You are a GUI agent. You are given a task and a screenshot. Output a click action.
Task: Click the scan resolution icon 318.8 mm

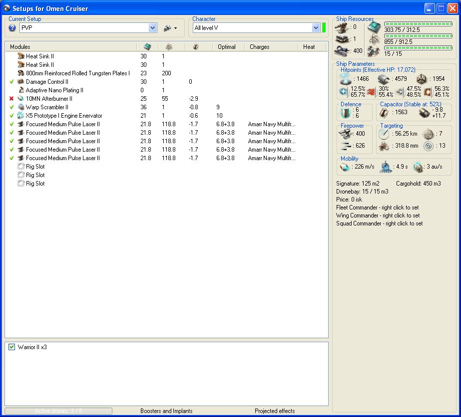(384, 146)
